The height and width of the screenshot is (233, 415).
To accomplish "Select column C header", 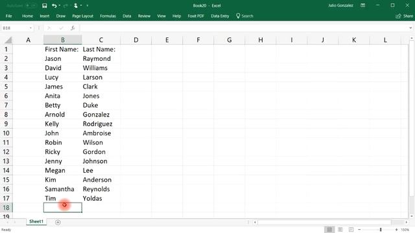I will click(101, 40).
